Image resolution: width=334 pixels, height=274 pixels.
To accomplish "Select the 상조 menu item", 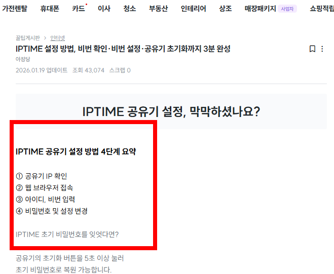I will pos(226,8).
